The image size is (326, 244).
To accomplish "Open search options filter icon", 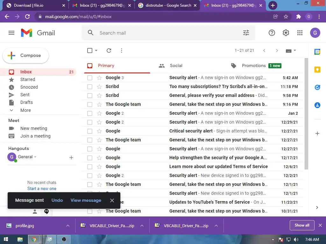I will pos(246,33).
